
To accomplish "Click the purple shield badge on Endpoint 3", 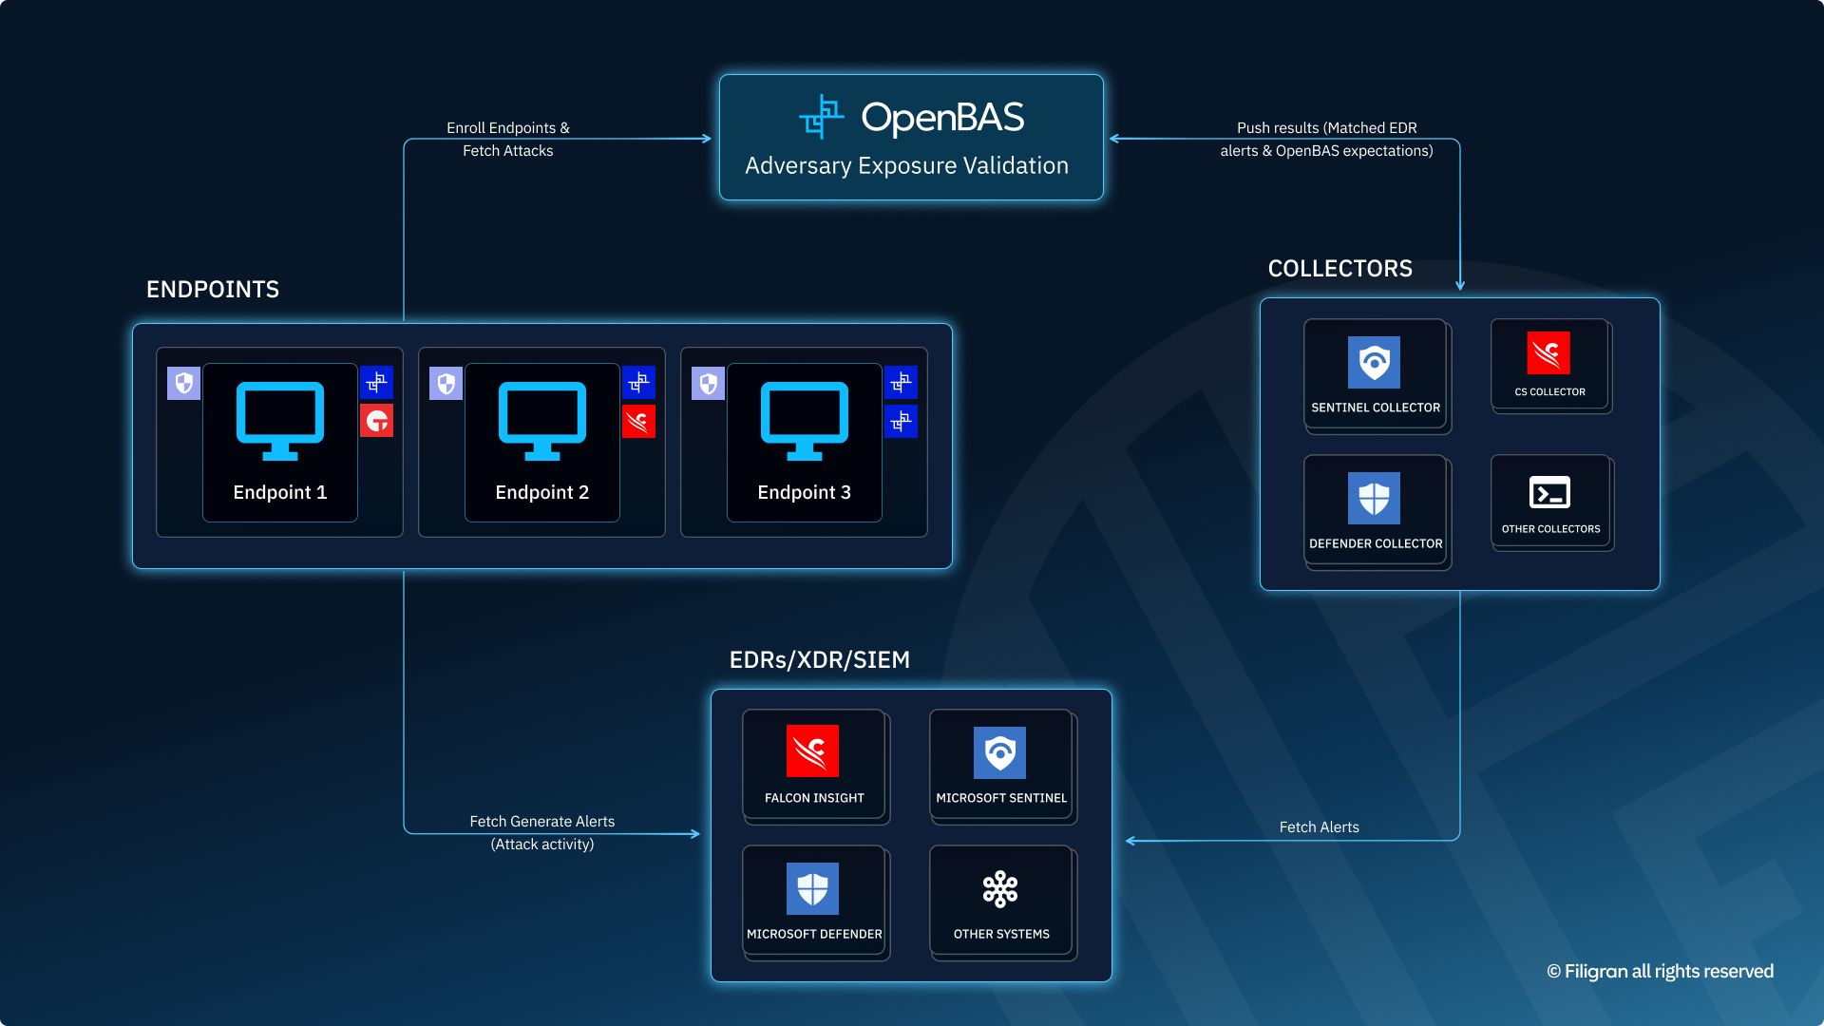I will point(708,383).
